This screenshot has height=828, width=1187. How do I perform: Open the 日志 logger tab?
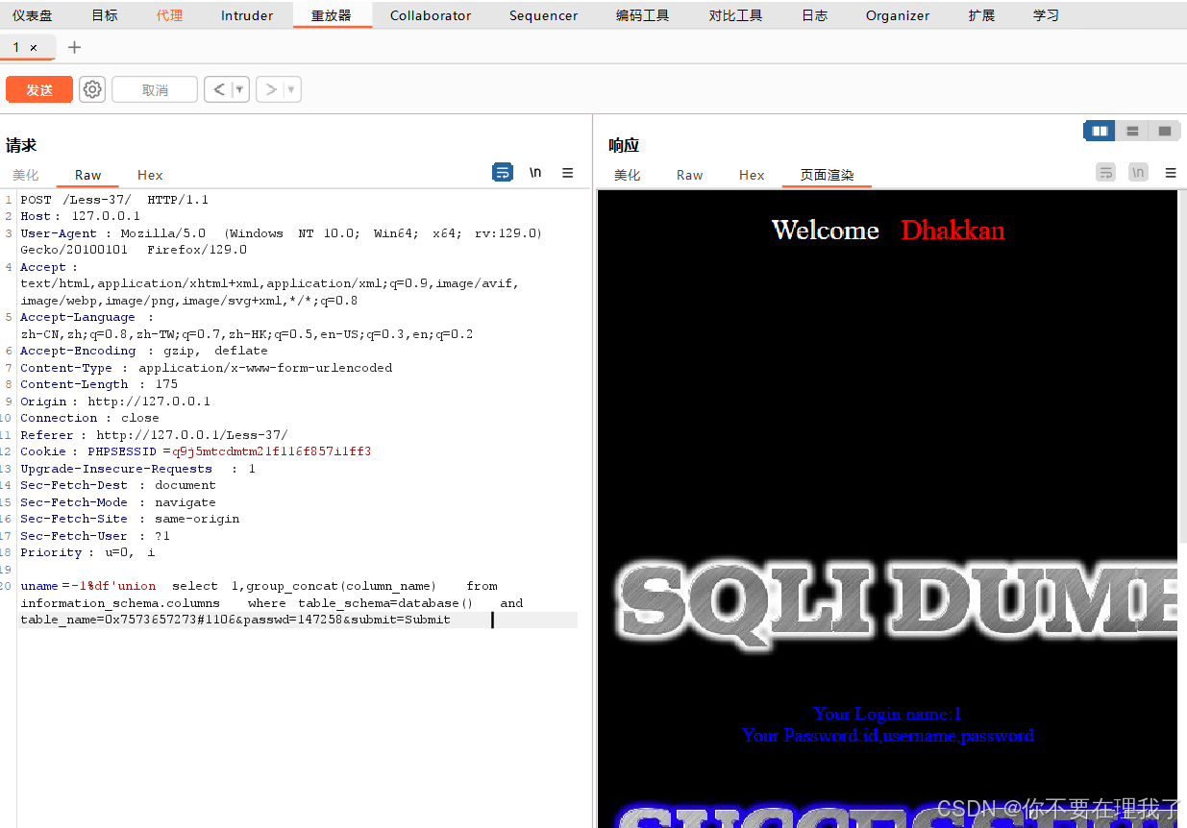click(x=815, y=15)
